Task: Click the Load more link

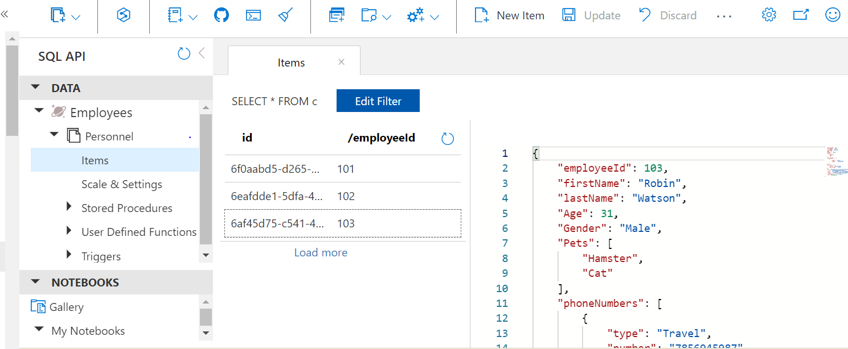Action: (321, 252)
